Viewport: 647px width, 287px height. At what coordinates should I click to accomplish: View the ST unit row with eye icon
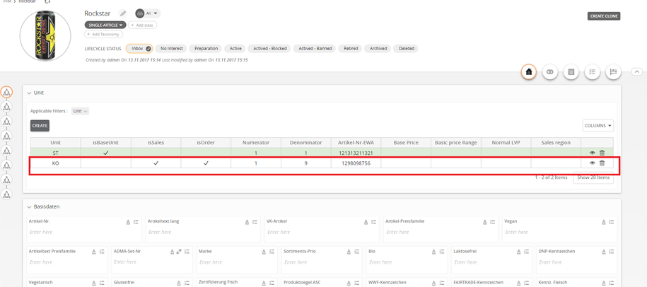(592, 153)
